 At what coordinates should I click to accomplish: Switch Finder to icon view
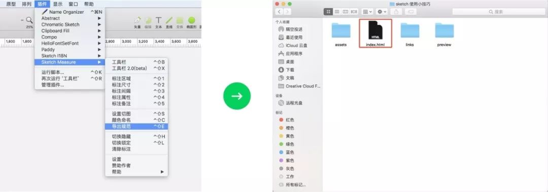(x=328, y=12)
